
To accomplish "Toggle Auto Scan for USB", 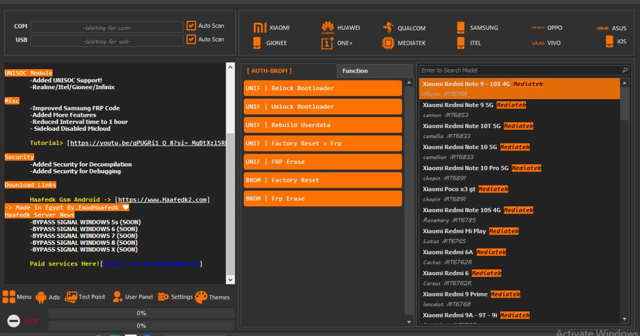I will coord(191,39).
